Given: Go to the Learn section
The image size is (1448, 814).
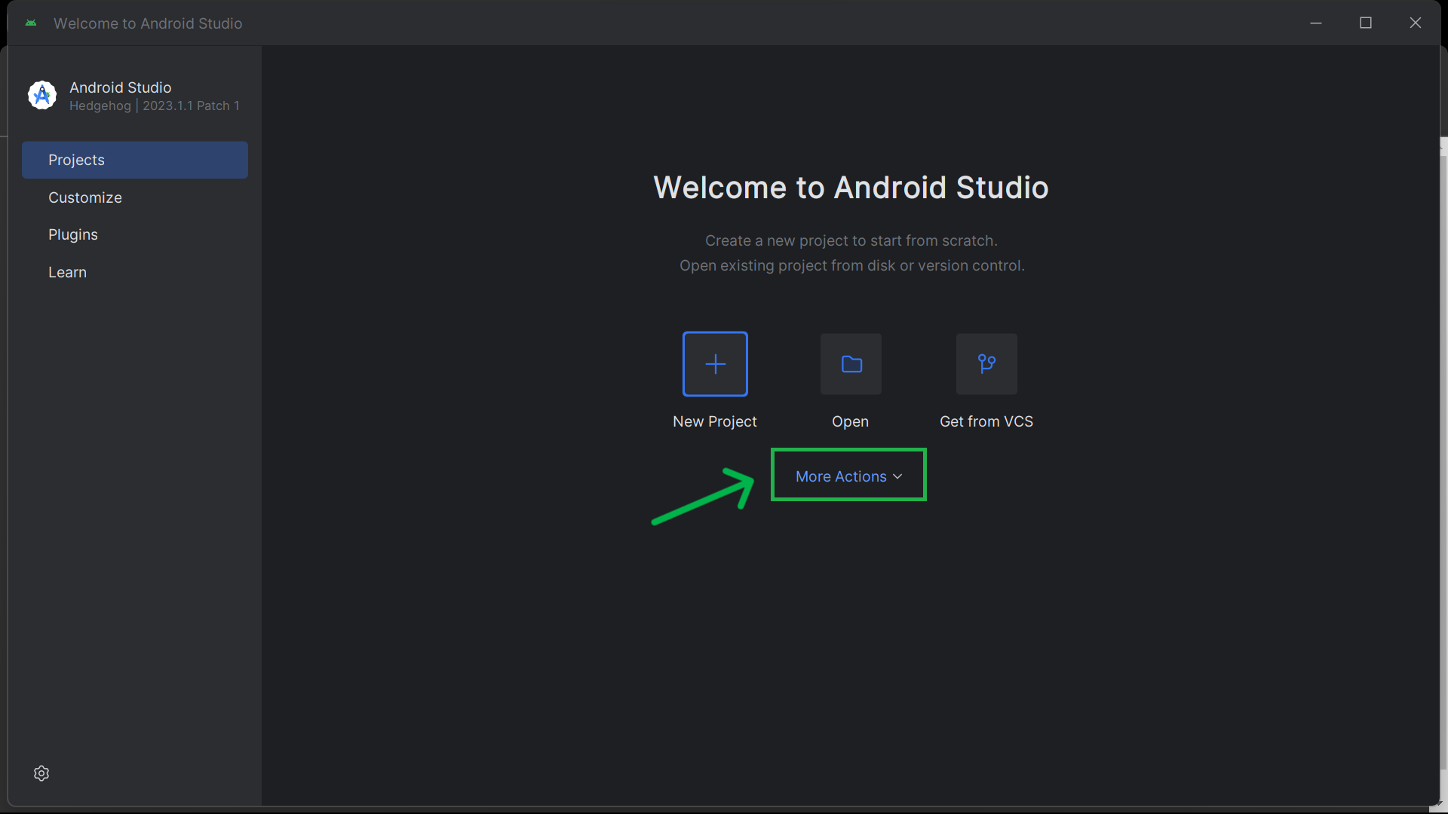Looking at the screenshot, I should (x=68, y=272).
